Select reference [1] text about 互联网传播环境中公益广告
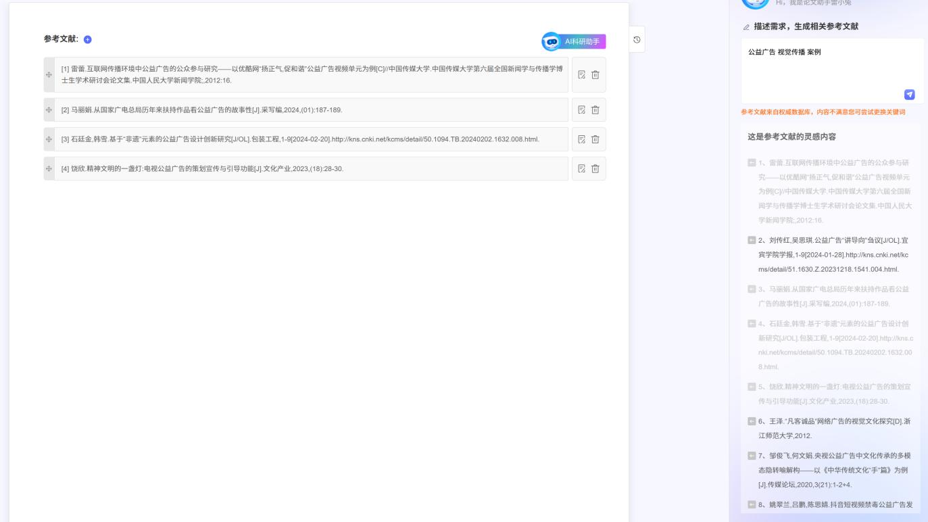 click(x=311, y=74)
